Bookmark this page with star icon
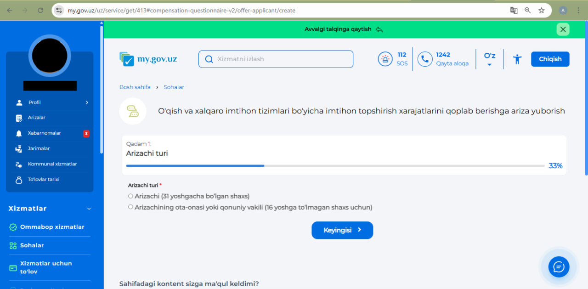The width and height of the screenshot is (588, 289). pos(542,10)
